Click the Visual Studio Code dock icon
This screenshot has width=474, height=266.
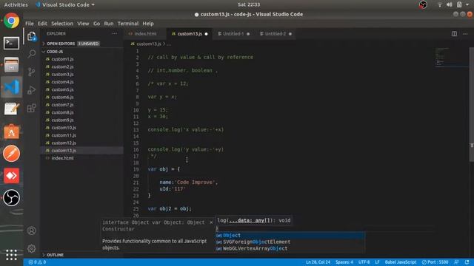pyautogui.click(x=12, y=87)
